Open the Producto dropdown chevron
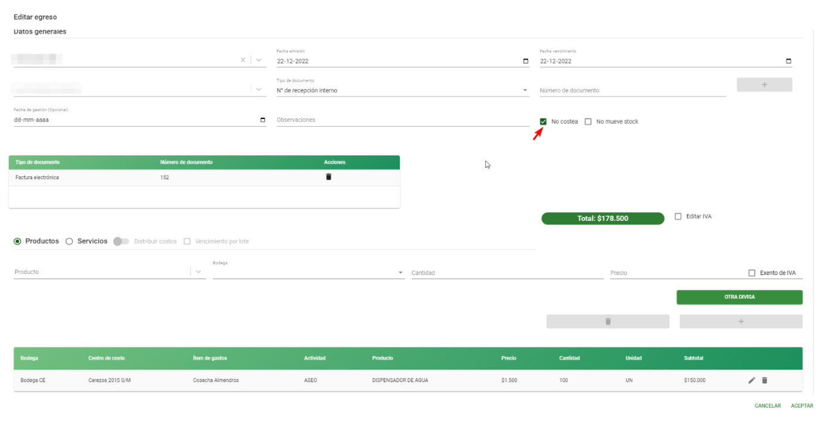830x425 pixels. tap(199, 271)
